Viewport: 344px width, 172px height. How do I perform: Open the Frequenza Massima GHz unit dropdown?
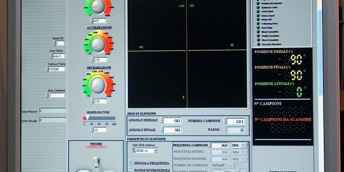244,159
